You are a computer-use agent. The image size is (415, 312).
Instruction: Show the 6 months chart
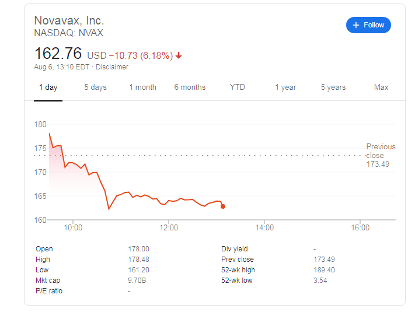190,87
